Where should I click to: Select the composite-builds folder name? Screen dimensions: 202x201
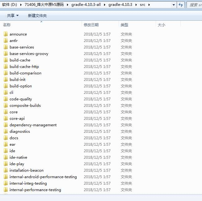[x=25, y=106]
